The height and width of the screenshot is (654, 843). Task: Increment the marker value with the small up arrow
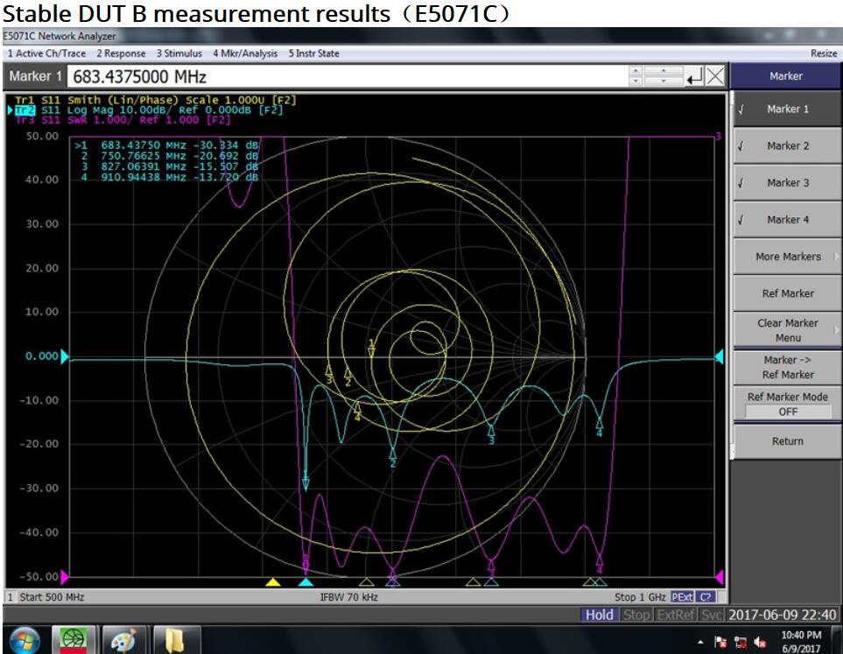click(636, 71)
